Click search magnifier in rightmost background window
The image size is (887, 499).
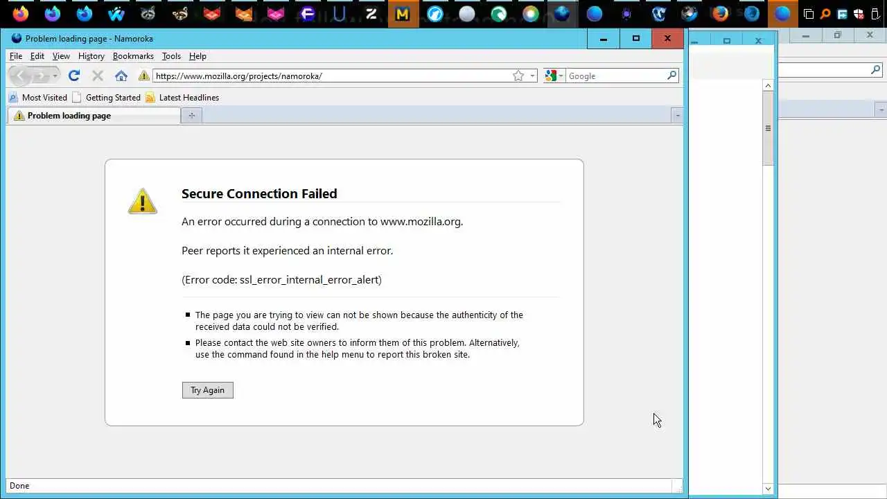click(875, 69)
